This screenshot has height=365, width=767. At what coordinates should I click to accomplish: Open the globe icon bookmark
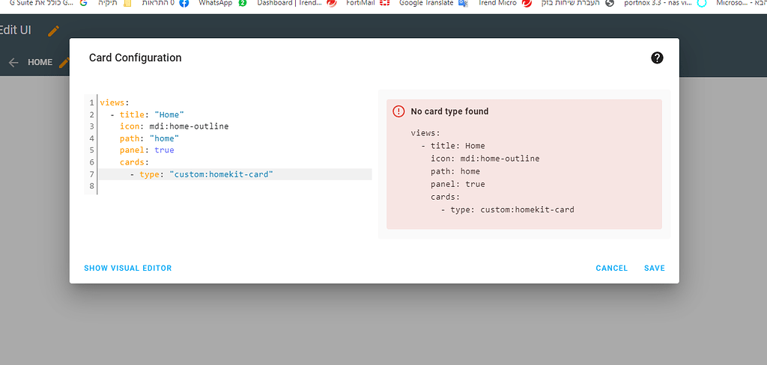[x=609, y=4]
